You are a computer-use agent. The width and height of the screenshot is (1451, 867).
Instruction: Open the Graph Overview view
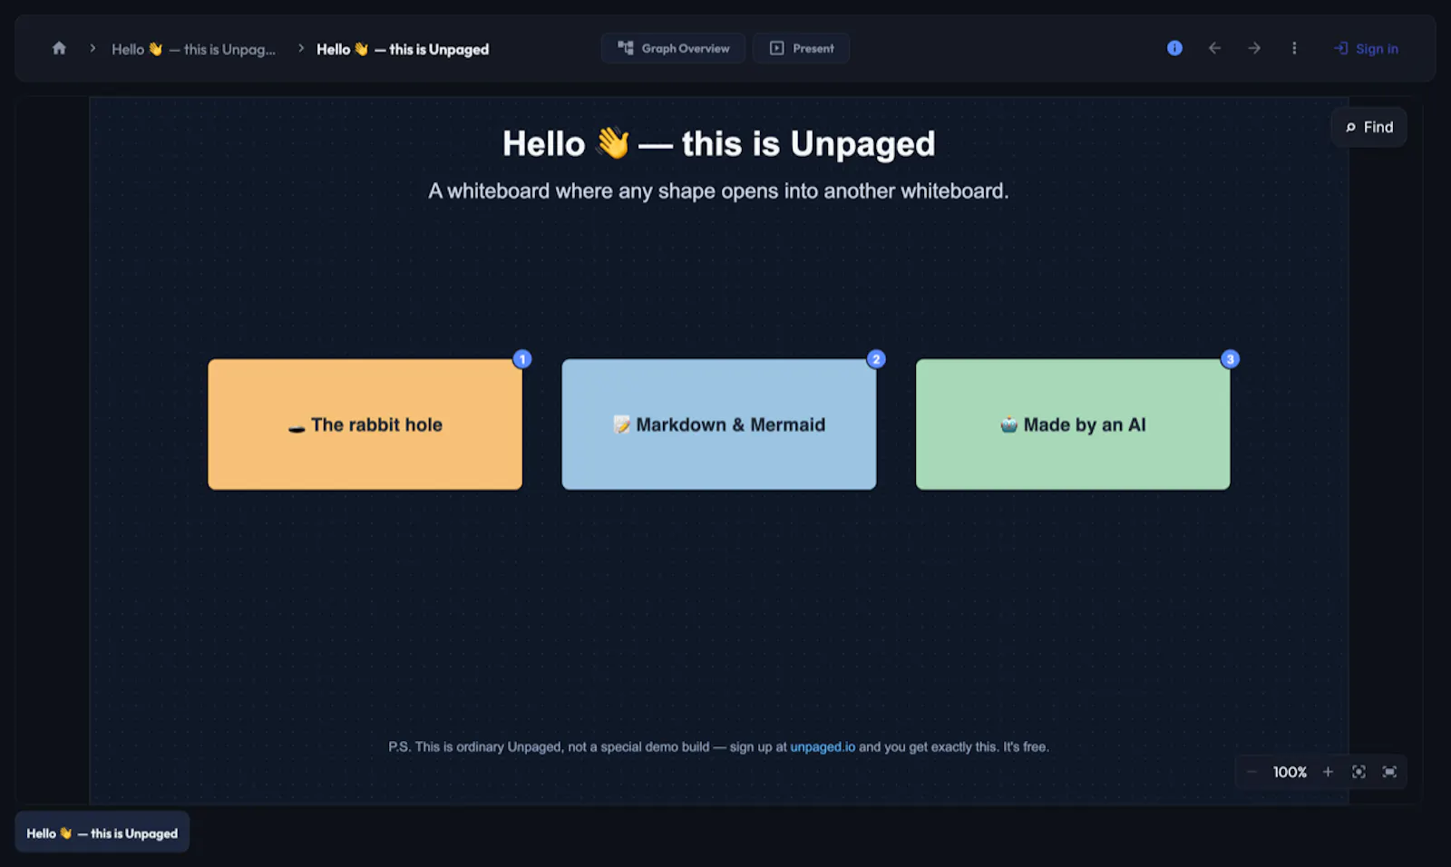(x=673, y=48)
